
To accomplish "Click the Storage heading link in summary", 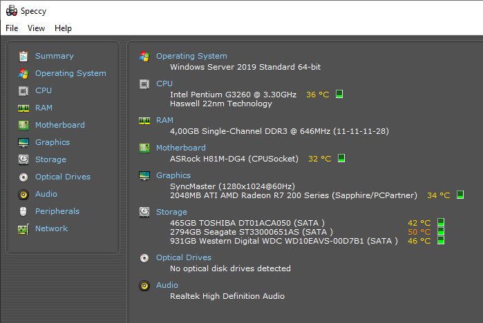I will pyautogui.click(x=171, y=213).
